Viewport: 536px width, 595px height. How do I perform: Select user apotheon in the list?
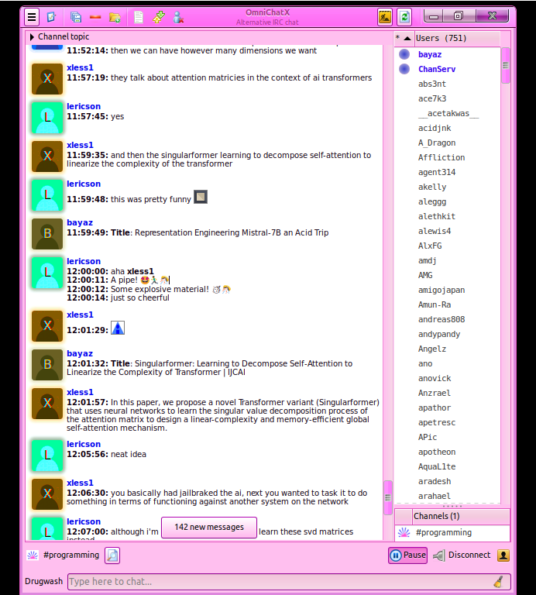[437, 452]
